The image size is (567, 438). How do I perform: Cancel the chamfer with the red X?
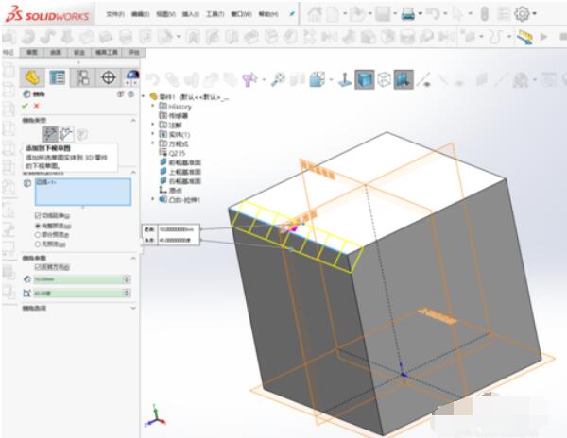pyautogui.click(x=37, y=106)
